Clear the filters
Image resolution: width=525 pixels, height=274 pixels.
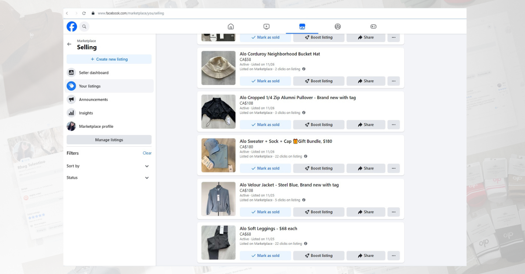pyautogui.click(x=147, y=153)
